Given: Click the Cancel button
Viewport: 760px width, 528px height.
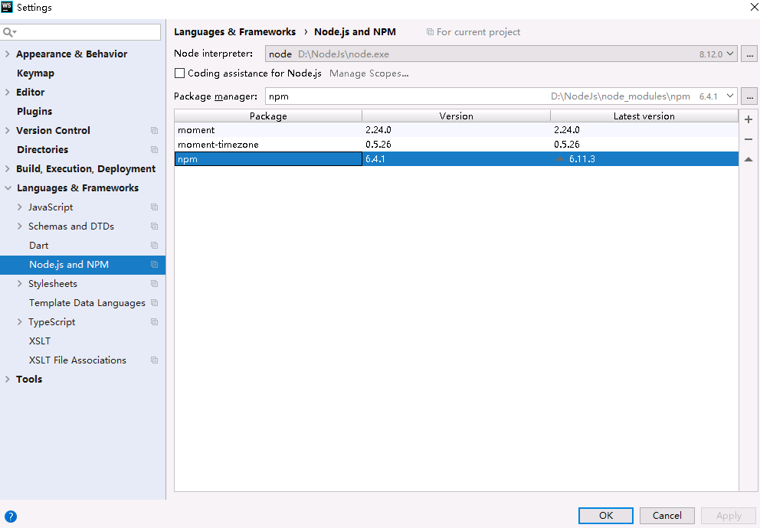Looking at the screenshot, I should click(x=667, y=516).
